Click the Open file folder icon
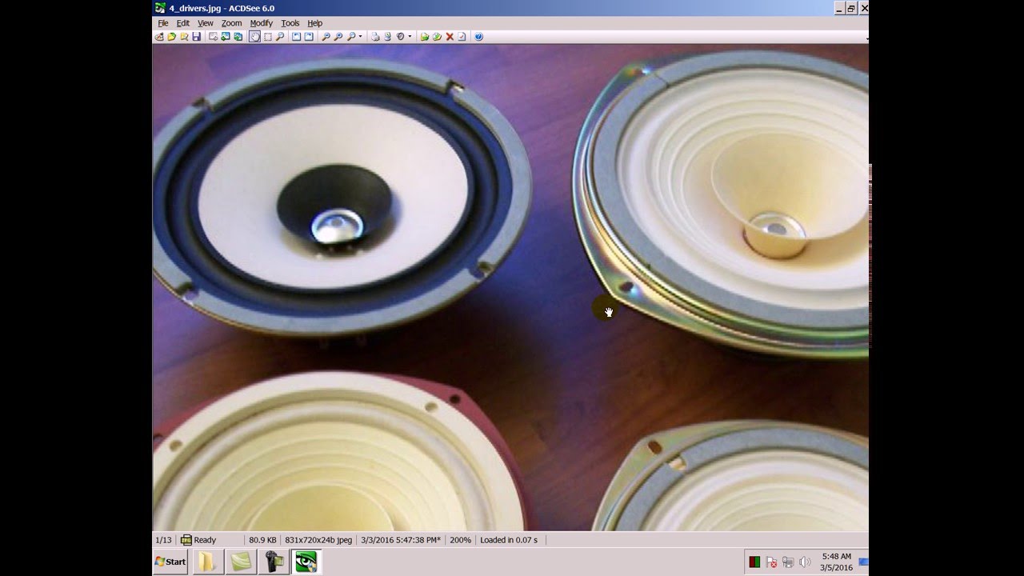Image resolution: width=1024 pixels, height=576 pixels. [171, 37]
